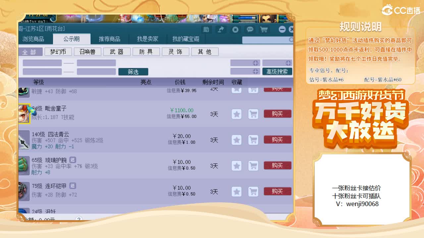424x238 pixels.
Task: Sort by 等级 column header
Action: point(38,82)
